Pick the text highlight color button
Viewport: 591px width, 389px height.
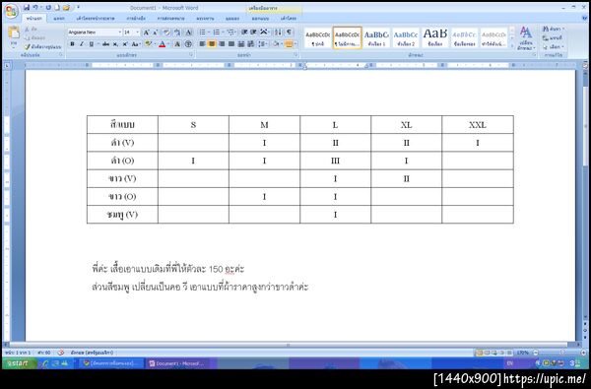(x=148, y=44)
